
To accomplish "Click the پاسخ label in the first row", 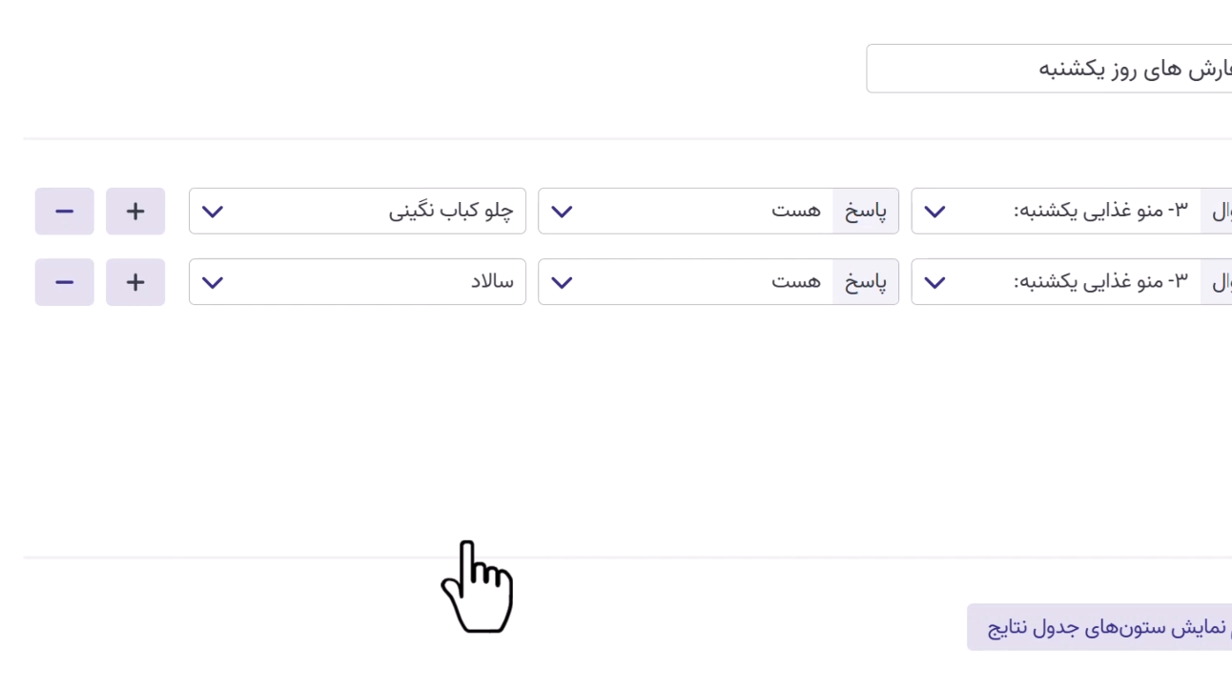I will click(866, 211).
